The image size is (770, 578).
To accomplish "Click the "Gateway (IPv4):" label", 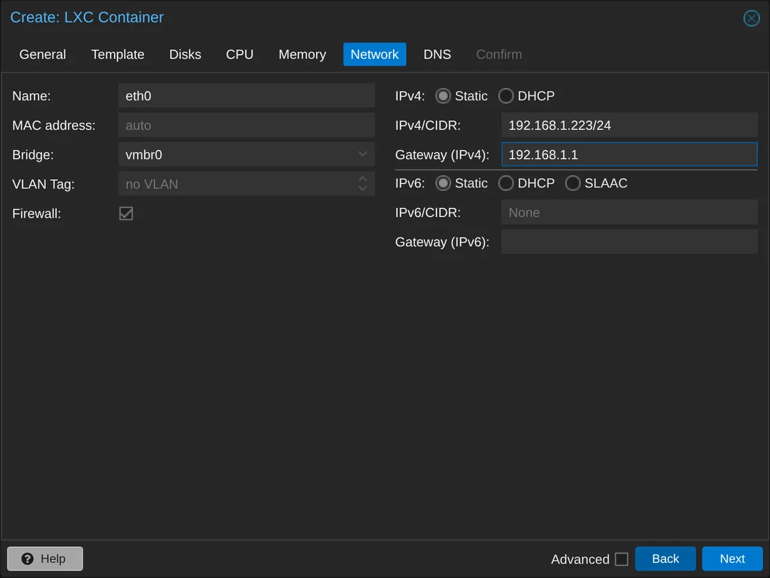I will 442,155.
